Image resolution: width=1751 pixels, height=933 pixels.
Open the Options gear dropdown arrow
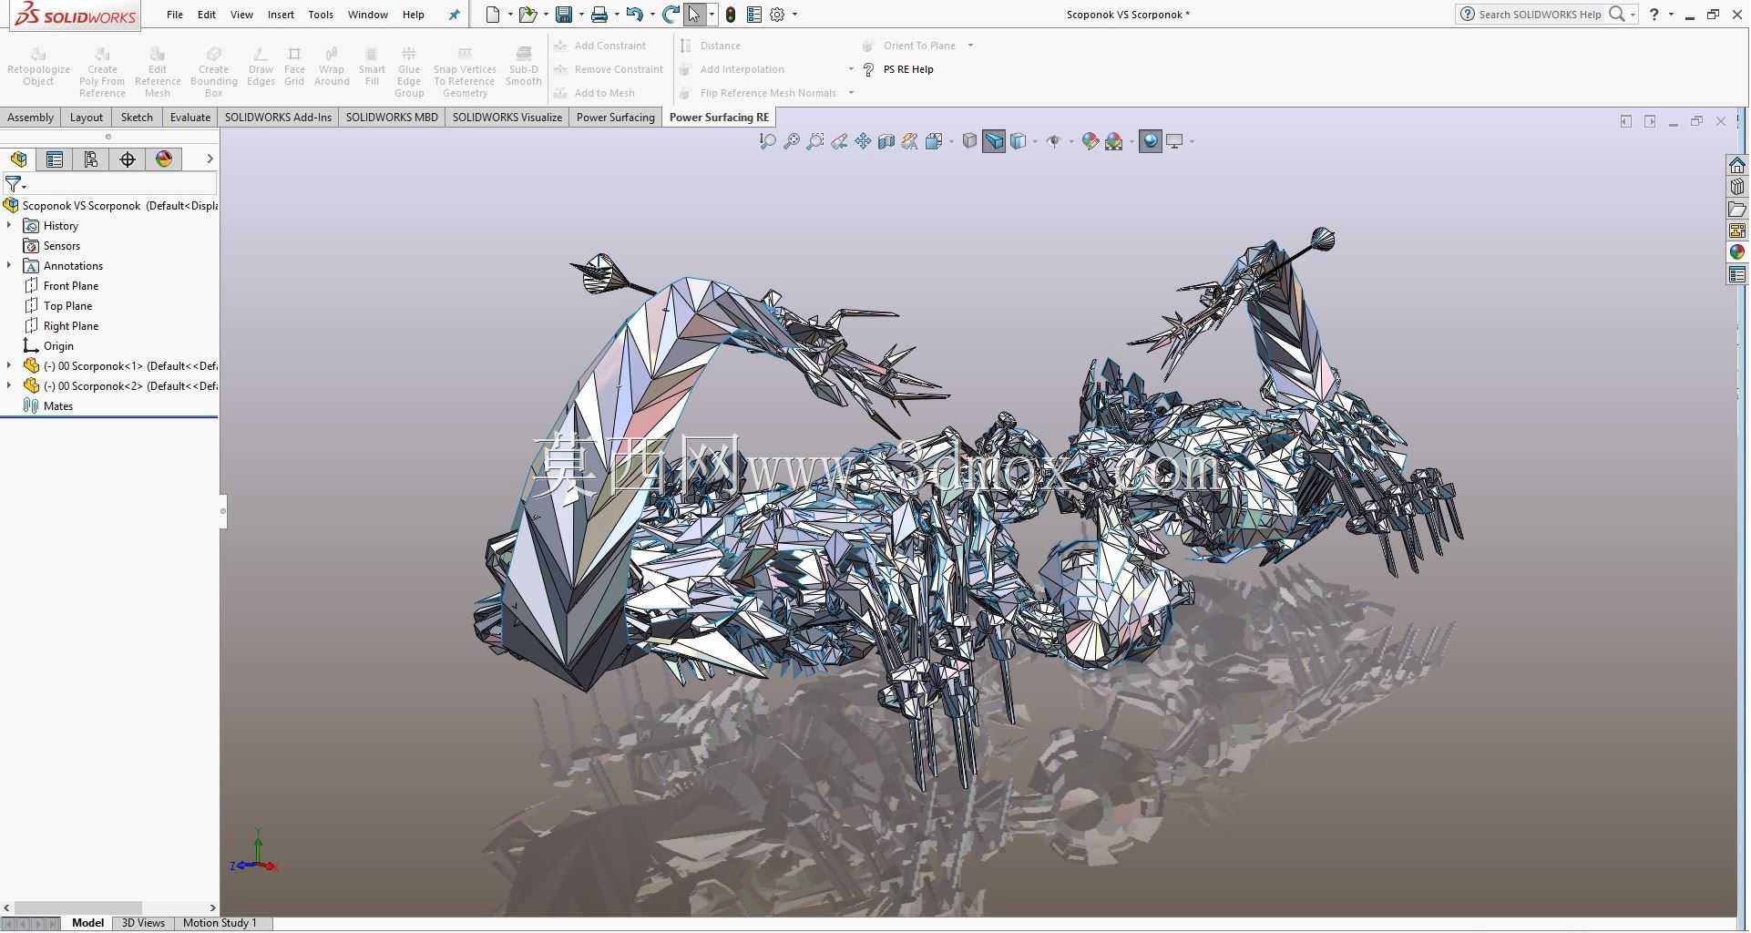click(794, 15)
